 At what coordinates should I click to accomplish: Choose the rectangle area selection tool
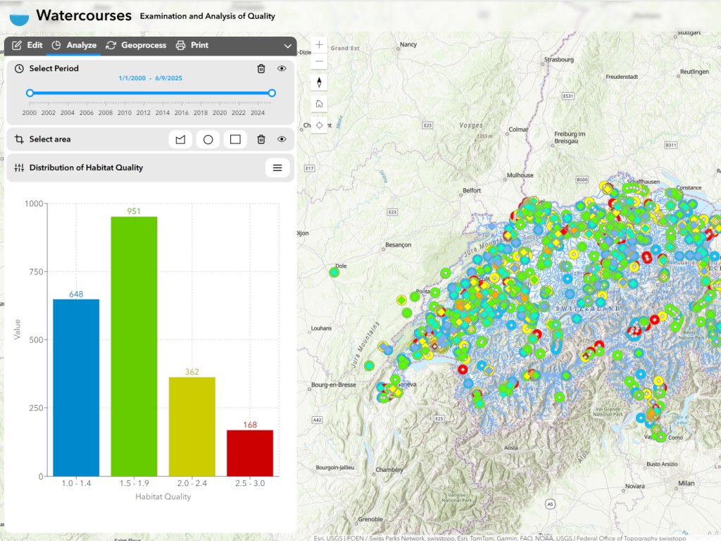click(235, 139)
